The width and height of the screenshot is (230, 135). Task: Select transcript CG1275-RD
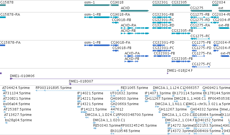201,23
